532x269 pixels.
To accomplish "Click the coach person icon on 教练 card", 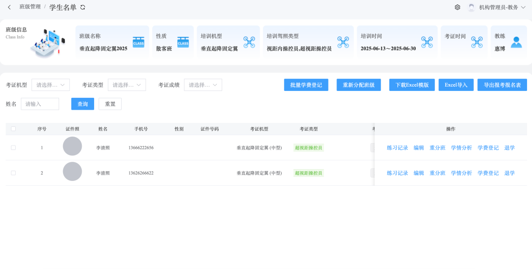I will coord(516,42).
